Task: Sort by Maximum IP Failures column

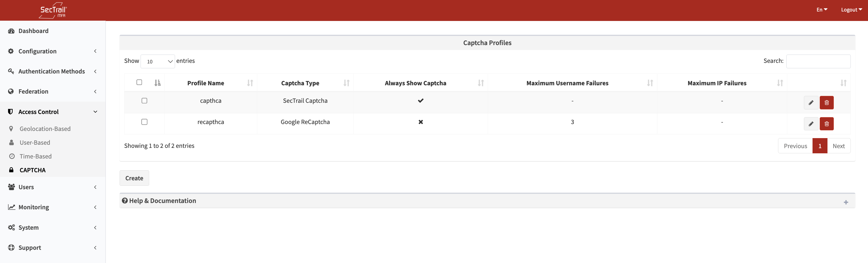Action: tap(717, 83)
